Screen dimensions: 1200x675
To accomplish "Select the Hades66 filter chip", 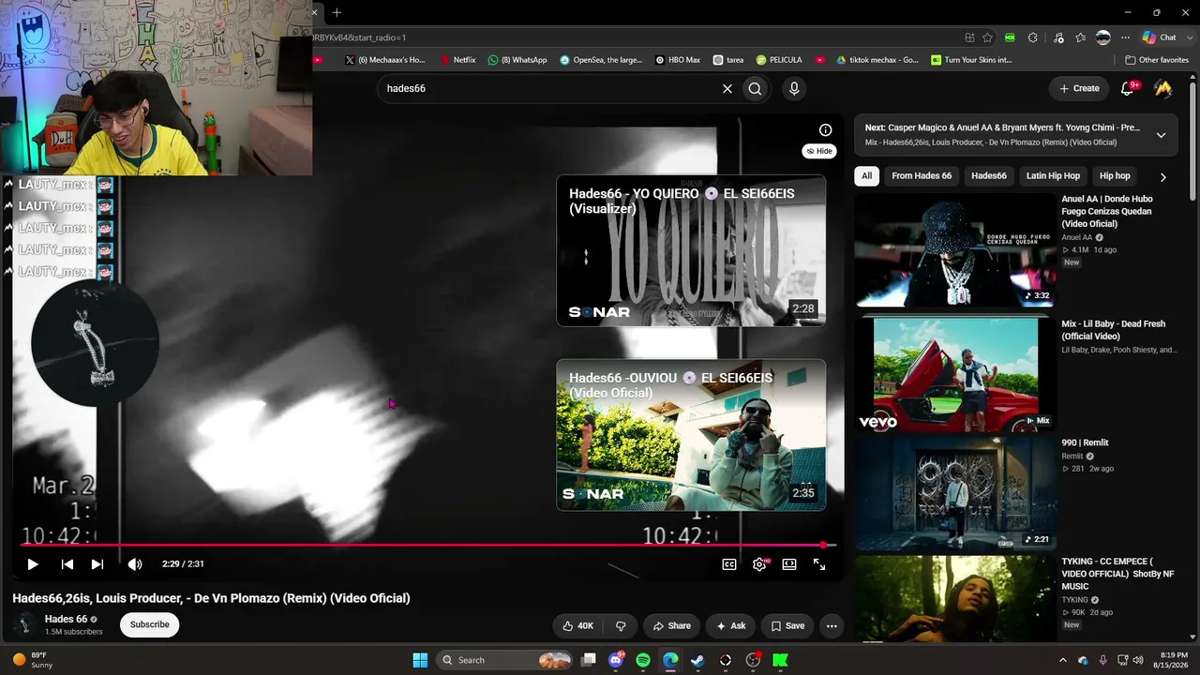I will click(989, 175).
